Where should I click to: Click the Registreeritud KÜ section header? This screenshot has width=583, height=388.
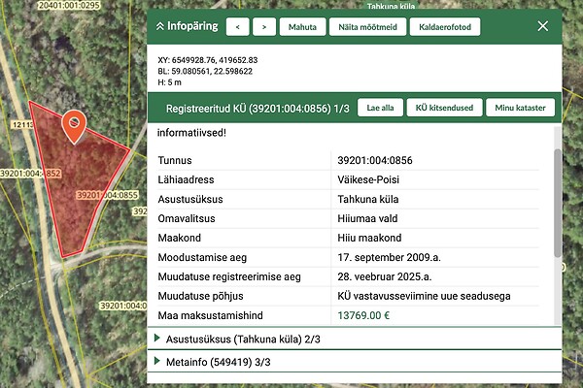point(257,108)
